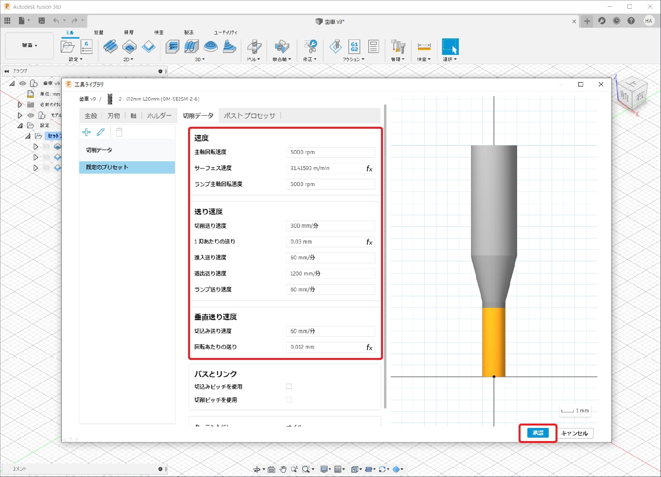Click the pencil edit preset icon
Screen dimensions: 661x477
coord(101,132)
